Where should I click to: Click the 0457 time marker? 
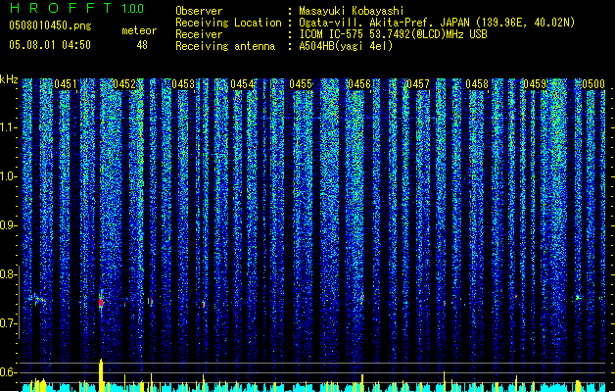[x=418, y=84]
